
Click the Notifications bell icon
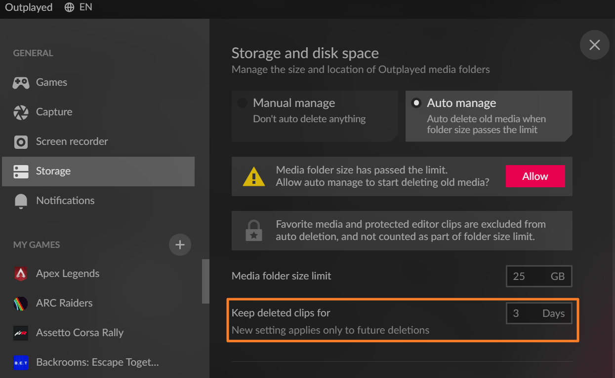[21, 201]
